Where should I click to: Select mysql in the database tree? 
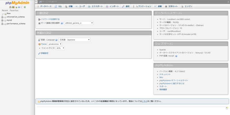tap(9, 20)
